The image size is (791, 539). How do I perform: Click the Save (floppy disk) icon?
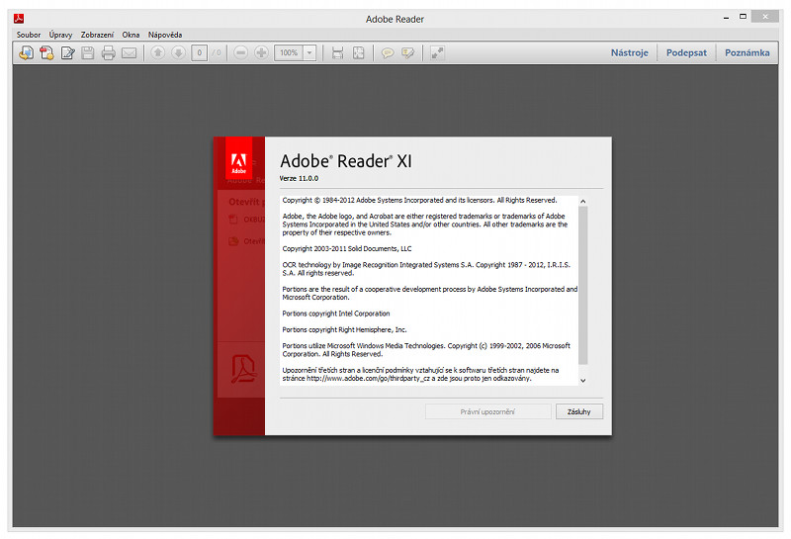pos(88,52)
